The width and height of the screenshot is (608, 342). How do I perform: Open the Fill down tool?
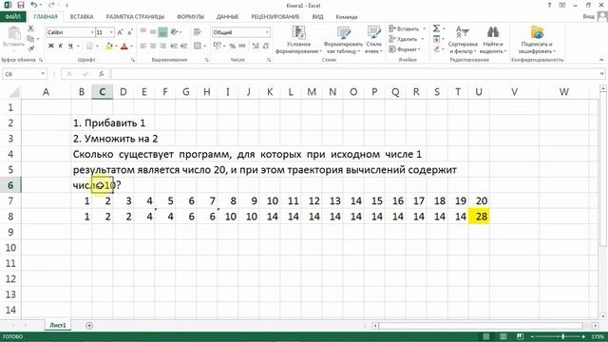point(436,39)
